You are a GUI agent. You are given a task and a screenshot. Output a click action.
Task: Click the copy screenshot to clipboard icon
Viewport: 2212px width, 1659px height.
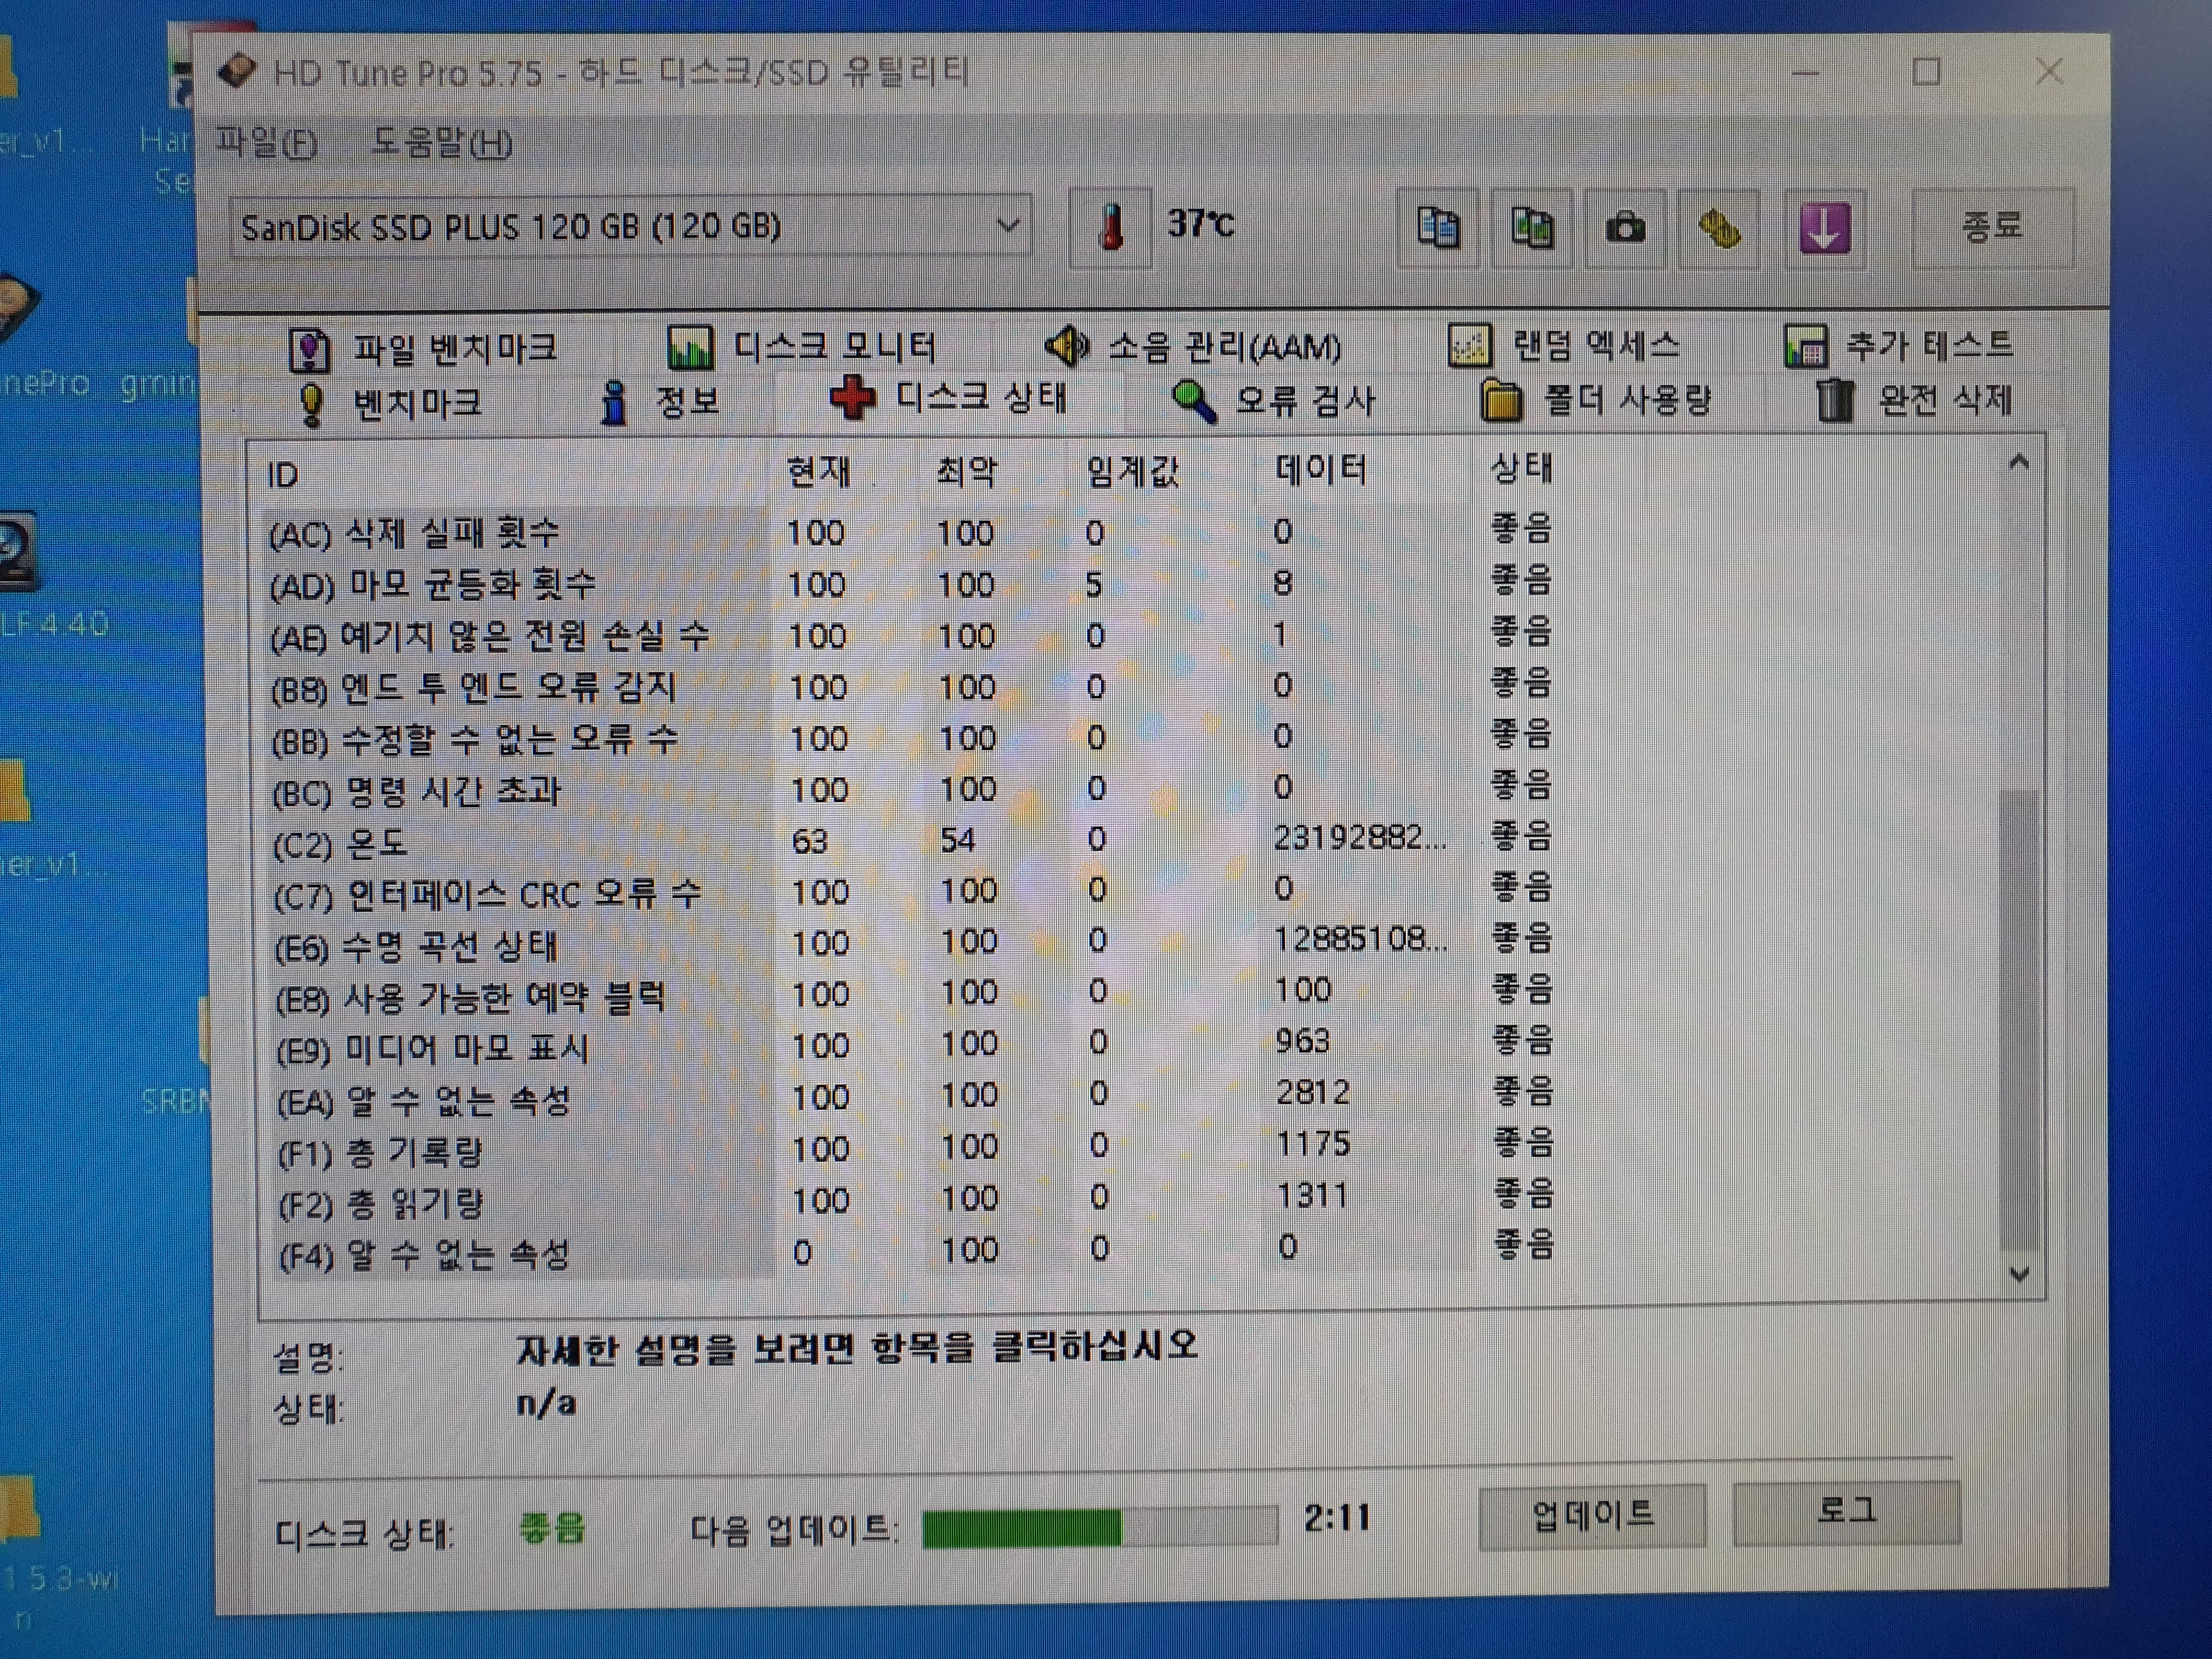pos(1531,228)
